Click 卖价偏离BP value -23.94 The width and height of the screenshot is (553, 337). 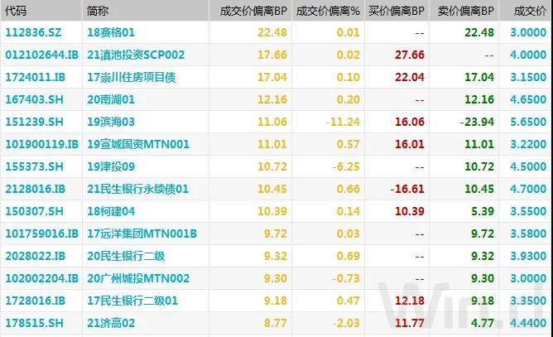click(477, 122)
